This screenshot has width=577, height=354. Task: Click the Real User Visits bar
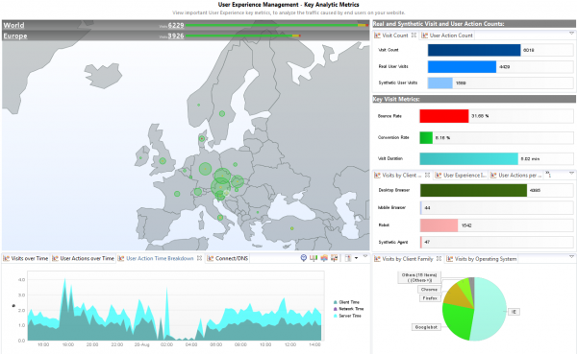tap(462, 67)
